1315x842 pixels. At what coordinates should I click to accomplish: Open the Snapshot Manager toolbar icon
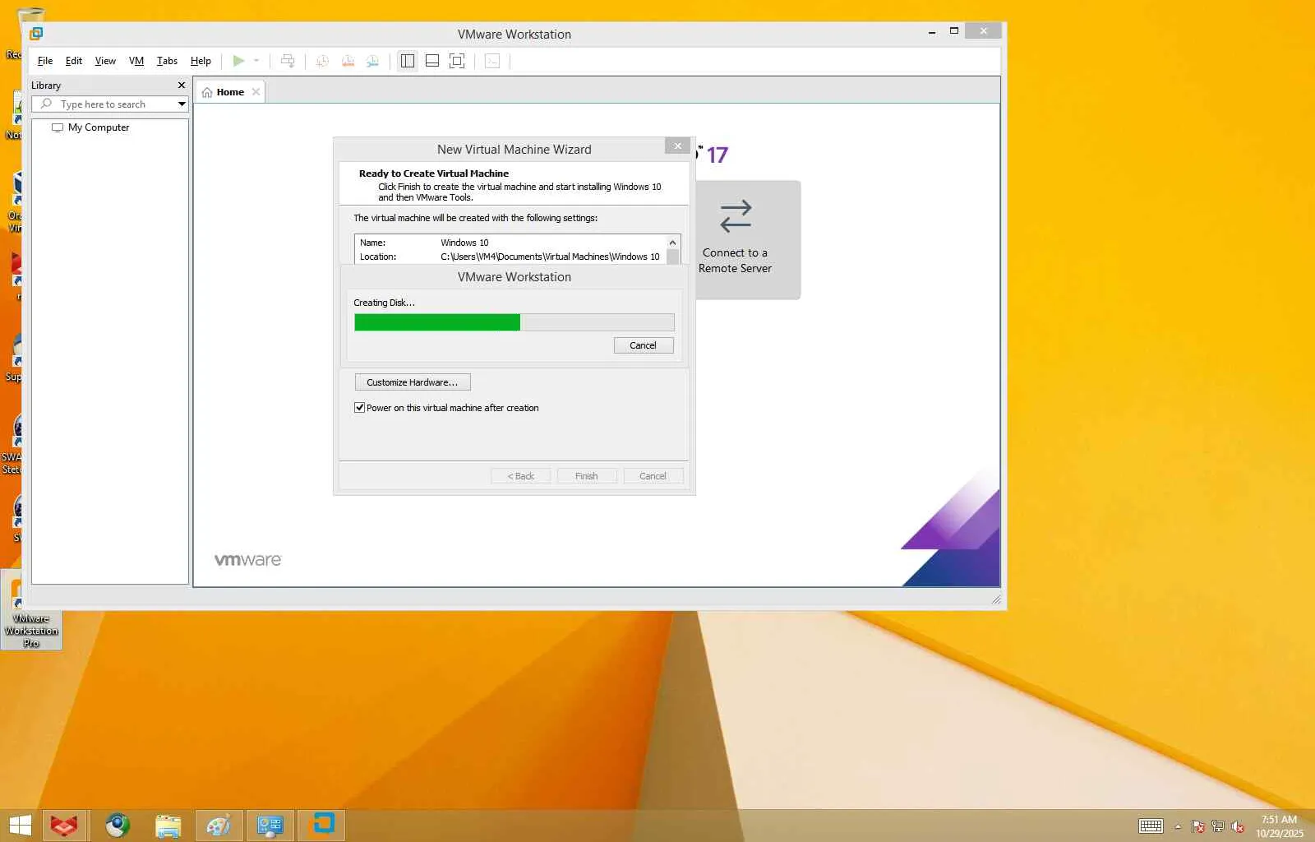pos(373,61)
